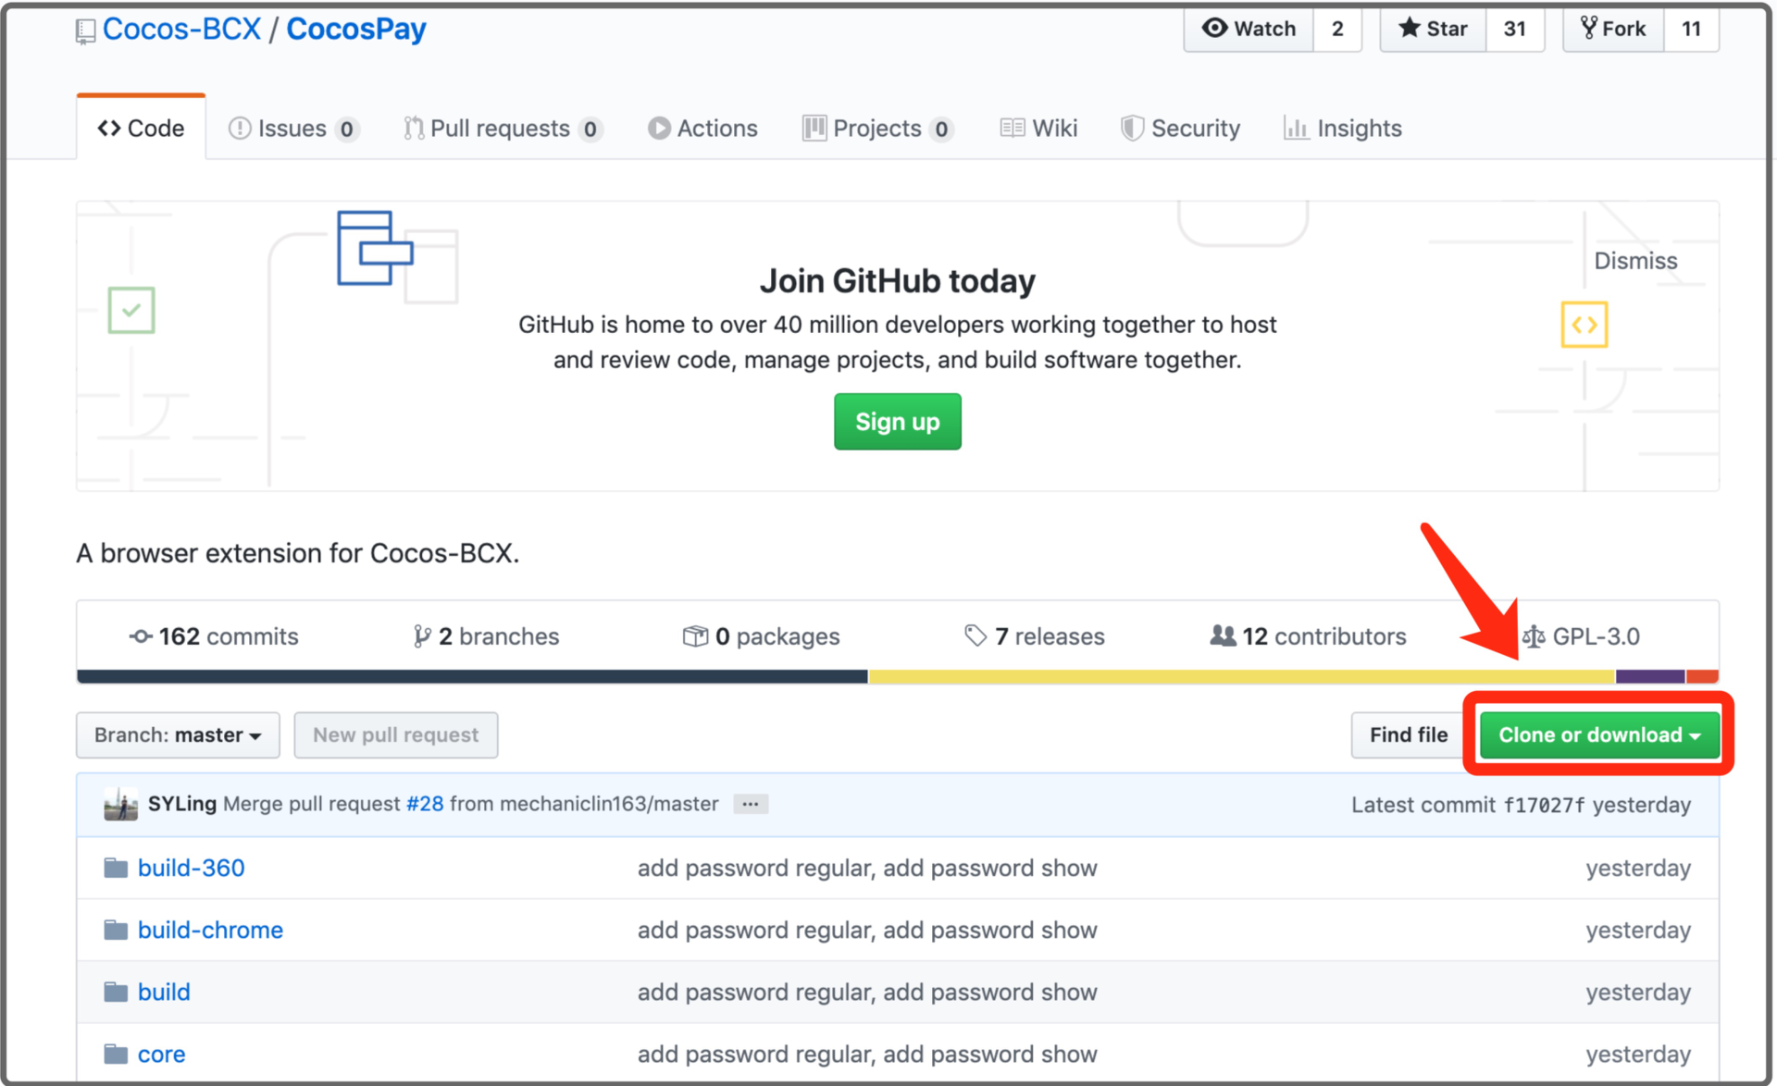
Task: Expand the Branch: master dropdown
Action: tap(178, 735)
